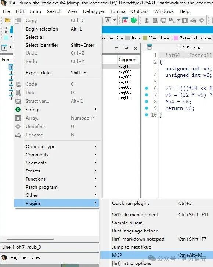Click the navigation band back arrow
Image resolution: width=213 pixels, height=267 pixels.
6,28
